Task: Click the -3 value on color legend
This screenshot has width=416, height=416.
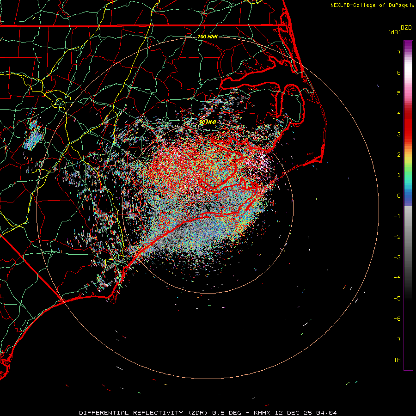Action: pos(397,257)
